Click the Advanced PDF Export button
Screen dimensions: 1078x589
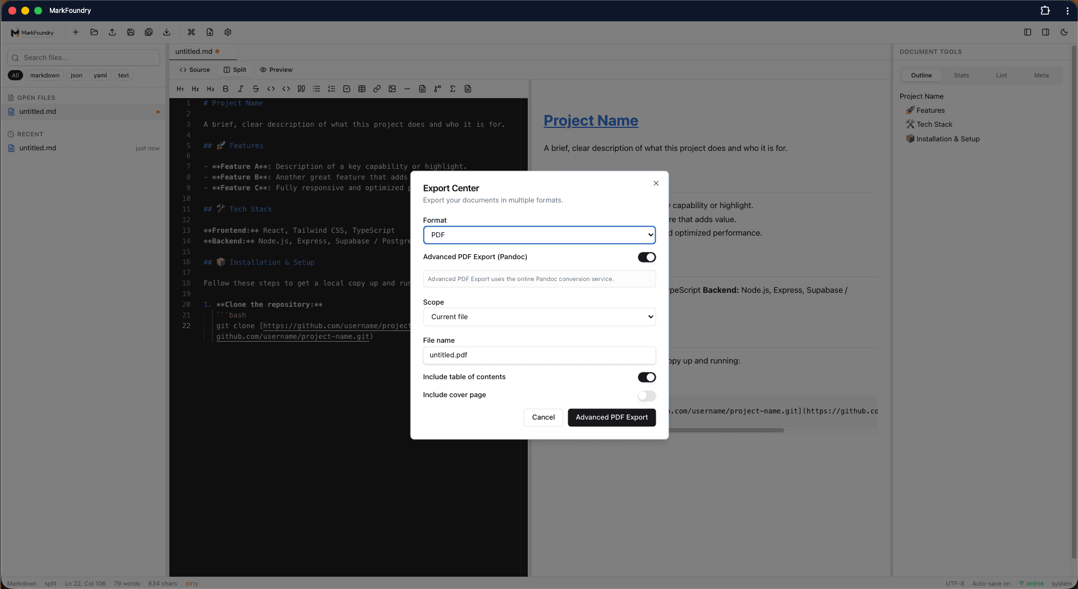pyautogui.click(x=611, y=417)
